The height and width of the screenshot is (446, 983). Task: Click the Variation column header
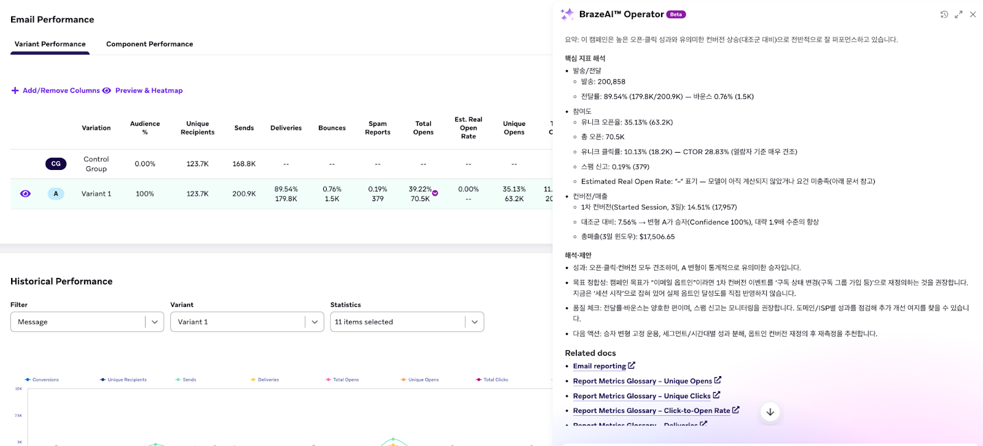96,128
